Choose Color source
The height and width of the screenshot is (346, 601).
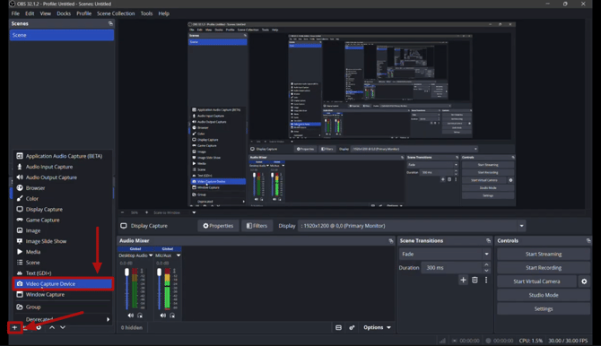[64, 198]
